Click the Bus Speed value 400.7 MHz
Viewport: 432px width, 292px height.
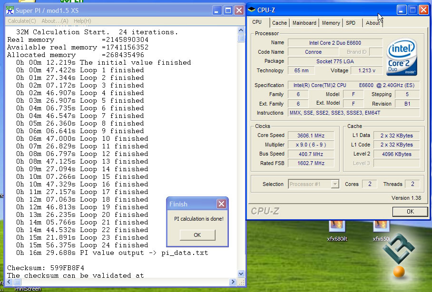311,154
